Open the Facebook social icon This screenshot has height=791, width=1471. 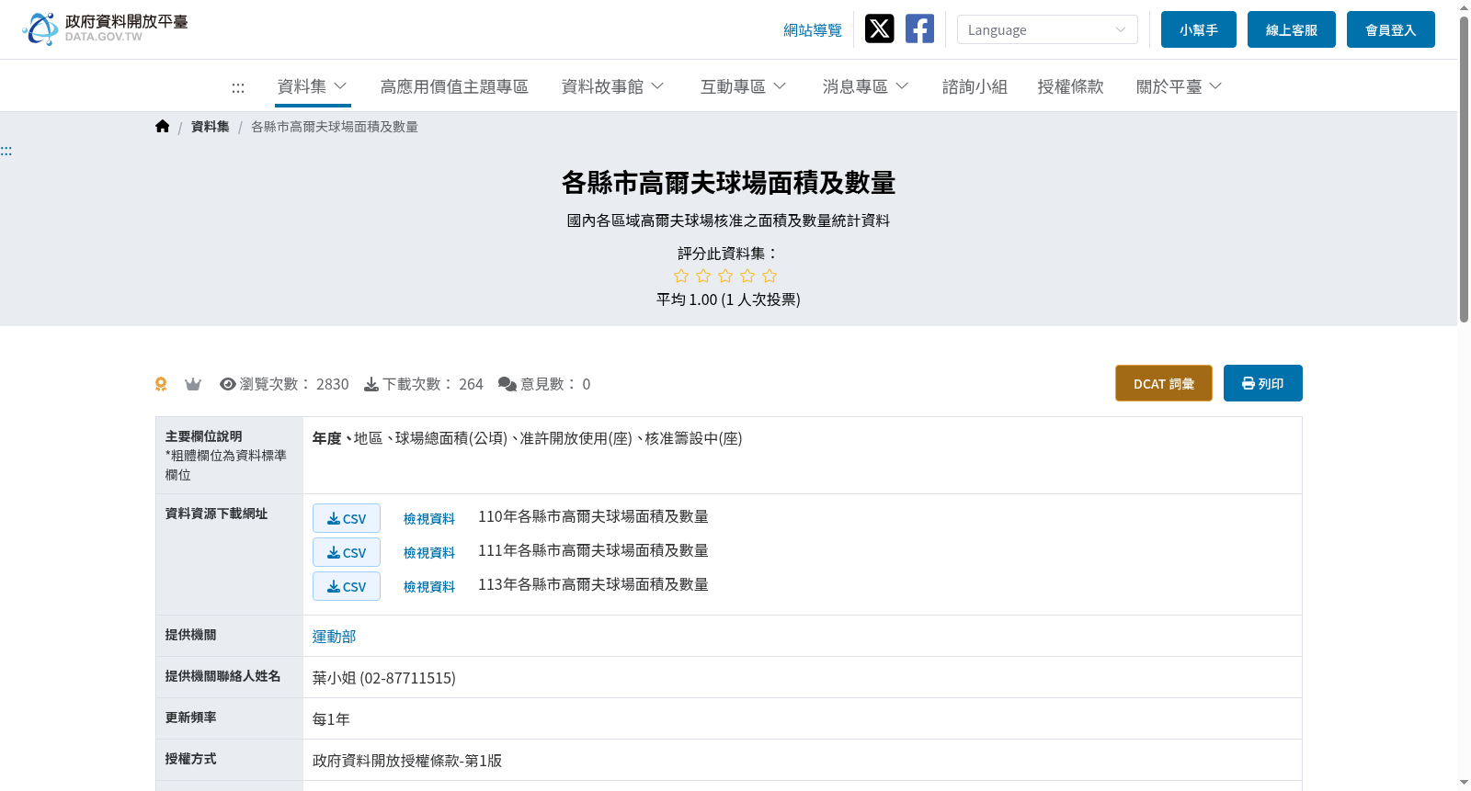click(919, 28)
